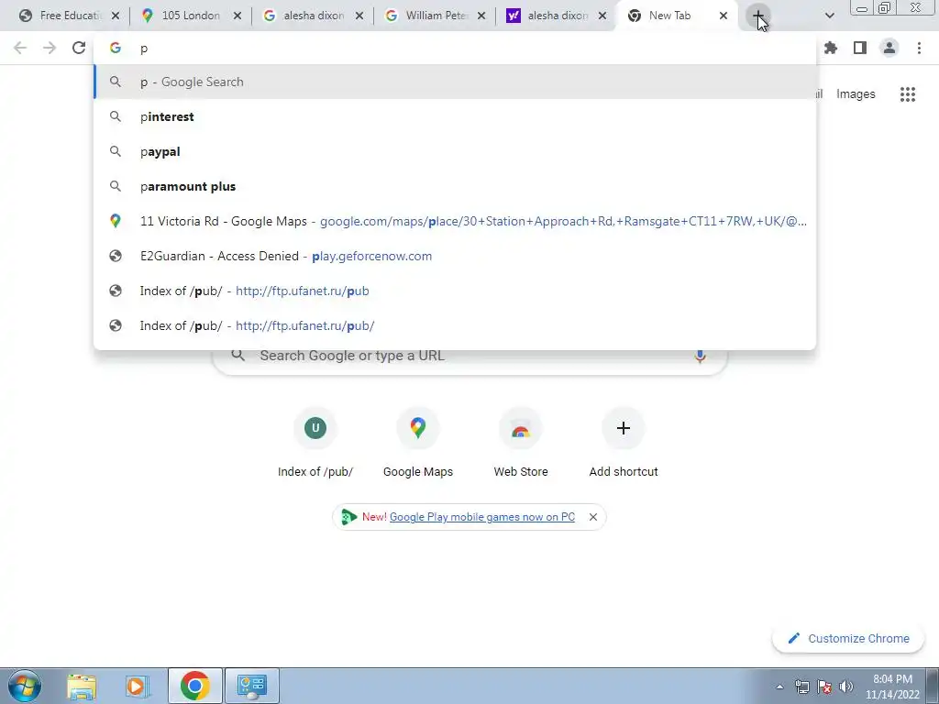Start voice search with microphone icon
The height and width of the screenshot is (704, 939).
[700, 356]
